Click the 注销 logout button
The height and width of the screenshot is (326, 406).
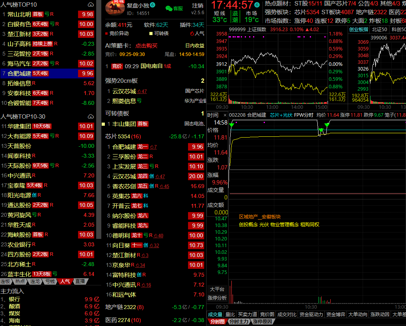(x=198, y=6)
